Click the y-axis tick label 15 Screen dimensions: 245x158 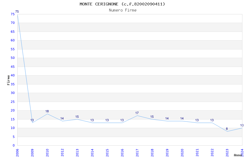click(x=13, y=120)
